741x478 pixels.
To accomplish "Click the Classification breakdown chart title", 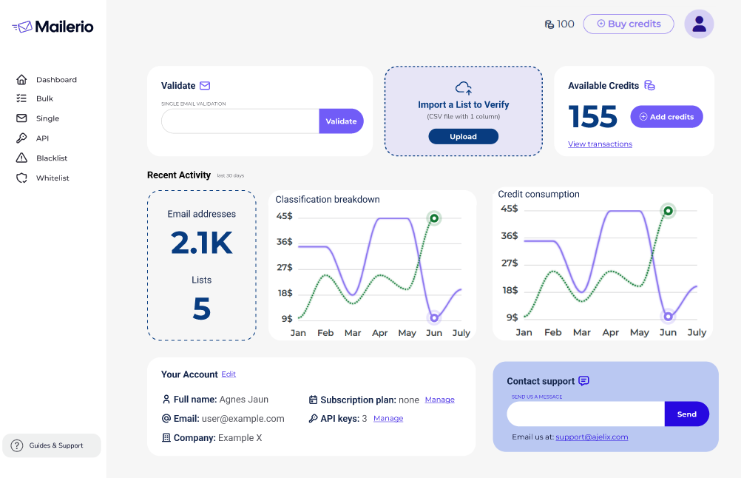I will pos(328,200).
